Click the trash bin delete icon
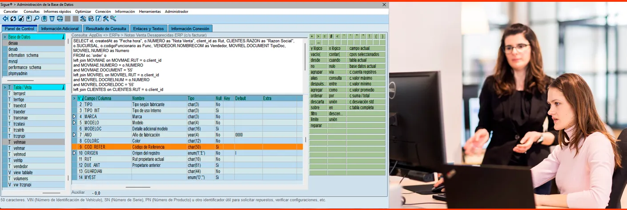Image resolution: width=627 pixels, height=210 pixels. pyautogui.click(x=52, y=19)
